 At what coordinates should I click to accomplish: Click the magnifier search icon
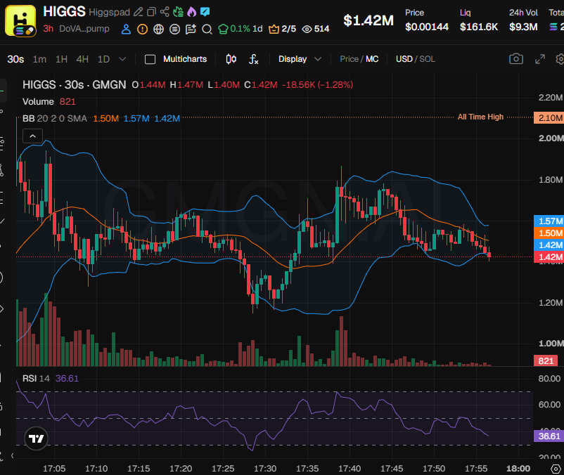tap(207, 29)
